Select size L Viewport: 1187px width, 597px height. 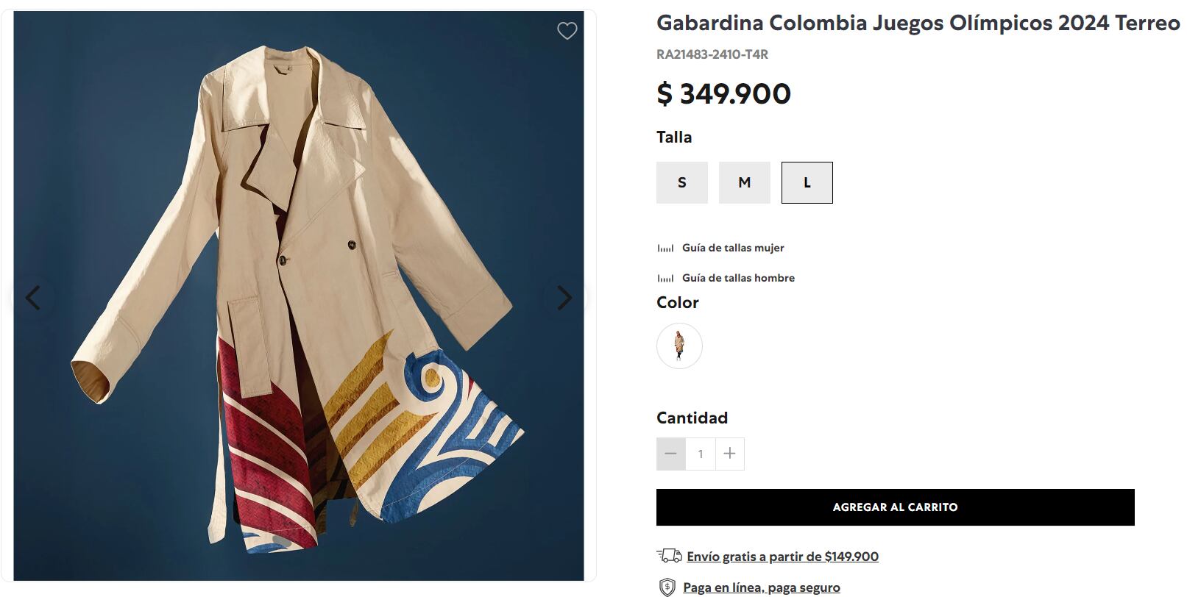(x=807, y=182)
